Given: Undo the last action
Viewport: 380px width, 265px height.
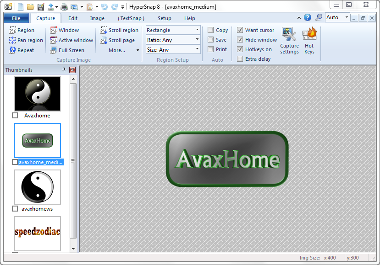Looking at the screenshot, I should tap(105, 7).
